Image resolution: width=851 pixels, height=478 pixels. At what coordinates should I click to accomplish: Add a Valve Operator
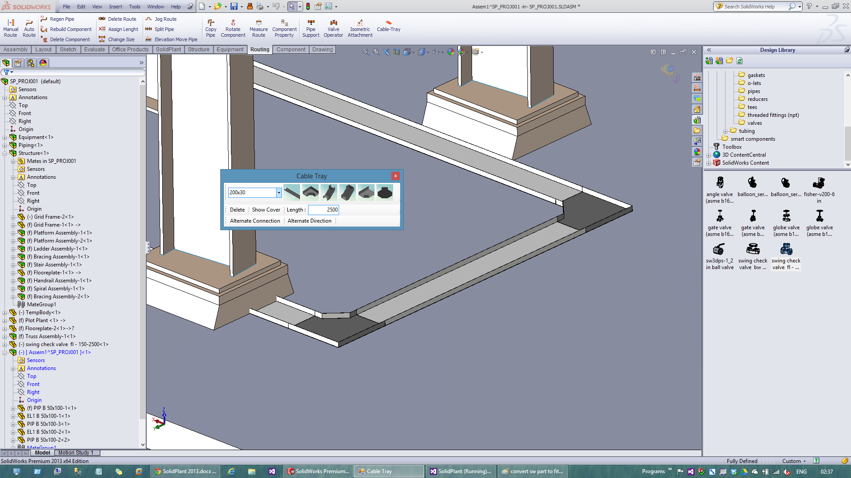pyautogui.click(x=333, y=28)
